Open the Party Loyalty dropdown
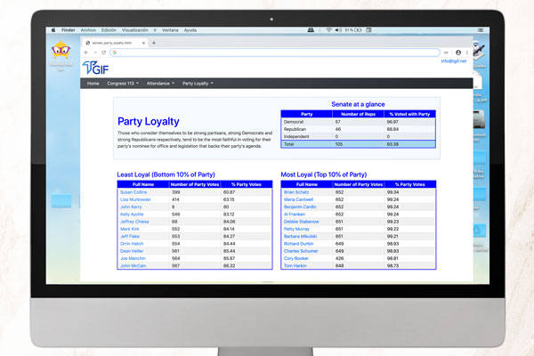This screenshot has width=534, height=356. click(x=198, y=83)
